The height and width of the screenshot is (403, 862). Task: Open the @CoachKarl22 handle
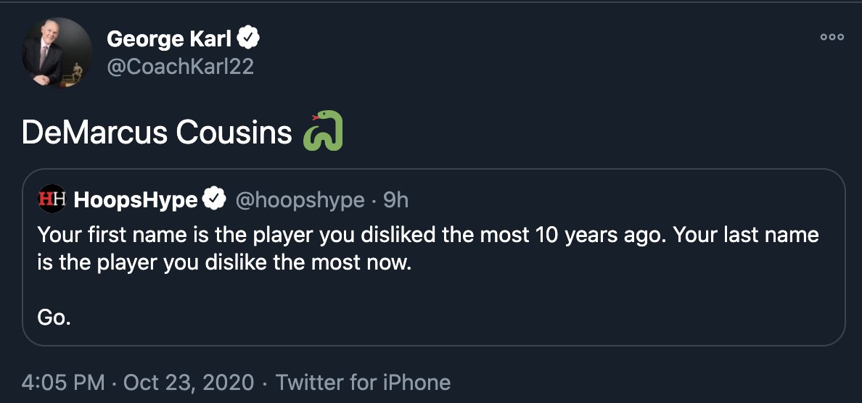click(x=180, y=67)
